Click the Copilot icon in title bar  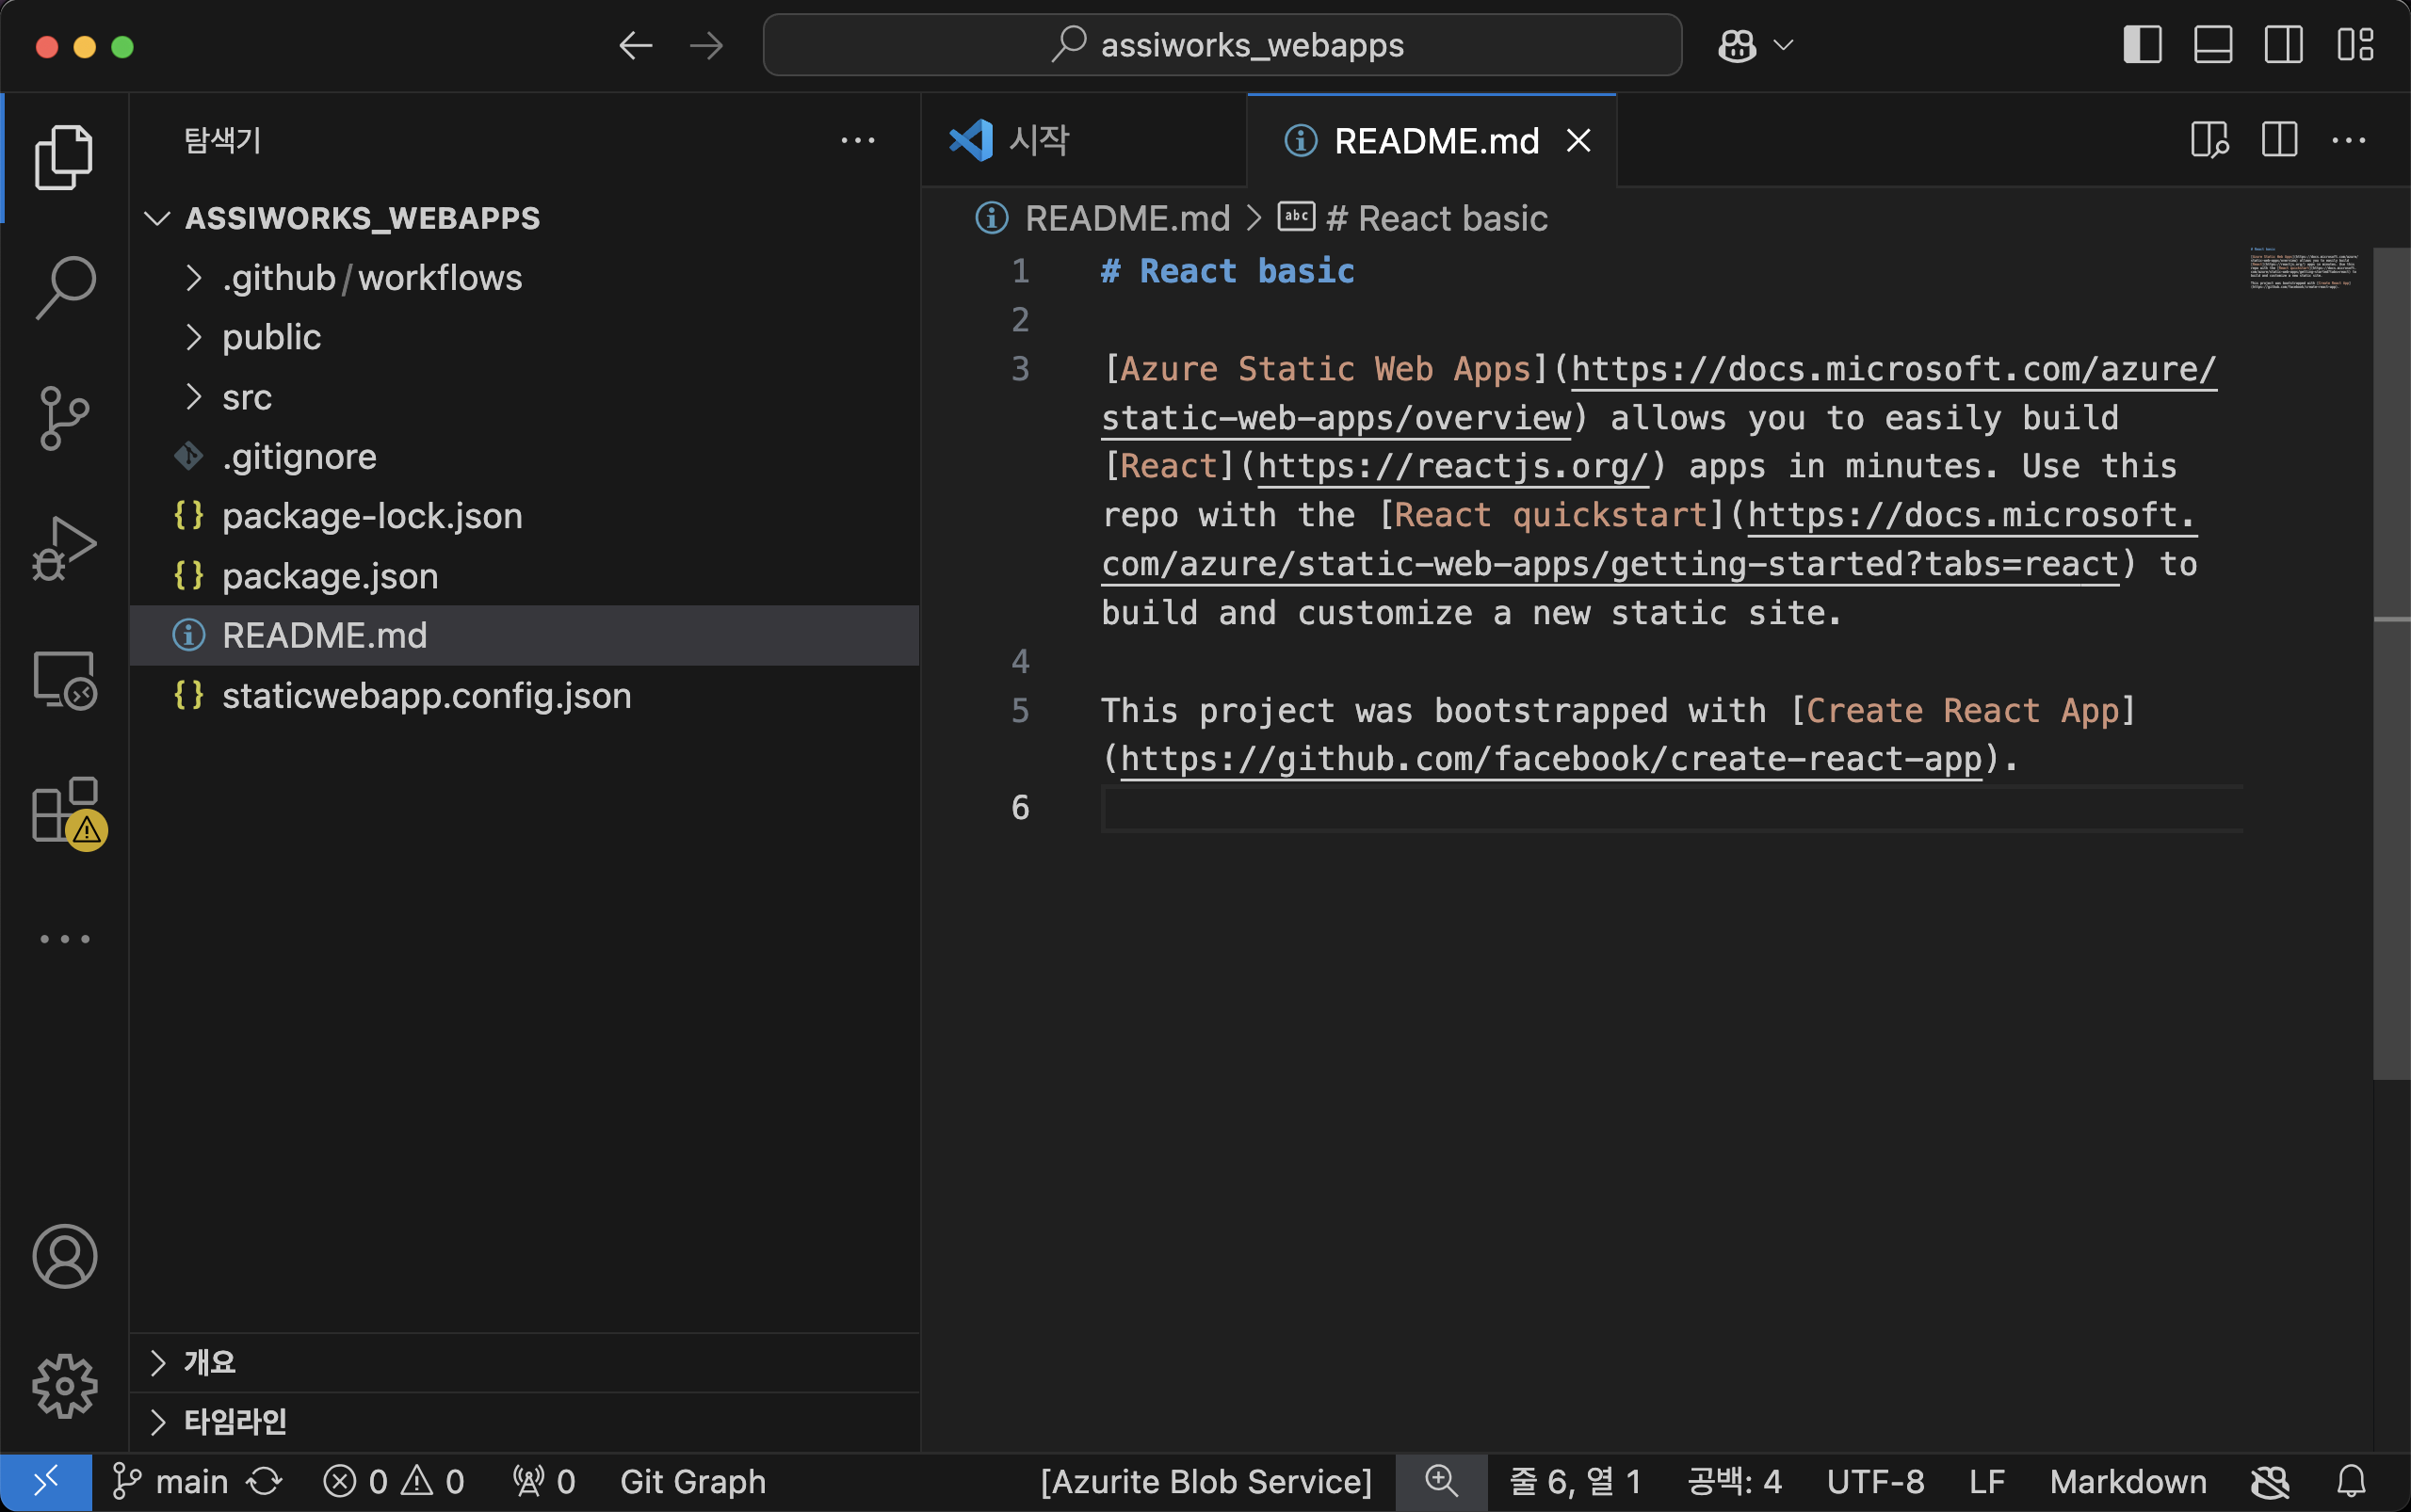1737,46
